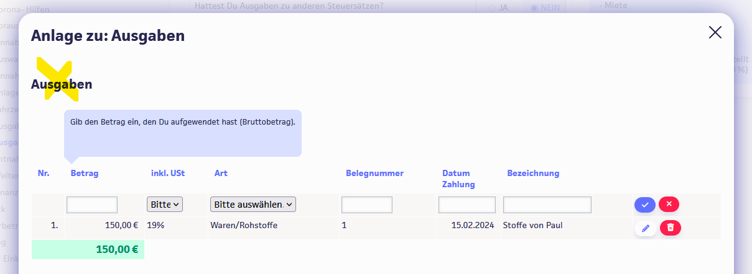Click the Betrag input field
The height and width of the screenshot is (274, 752).
pyautogui.click(x=92, y=205)
